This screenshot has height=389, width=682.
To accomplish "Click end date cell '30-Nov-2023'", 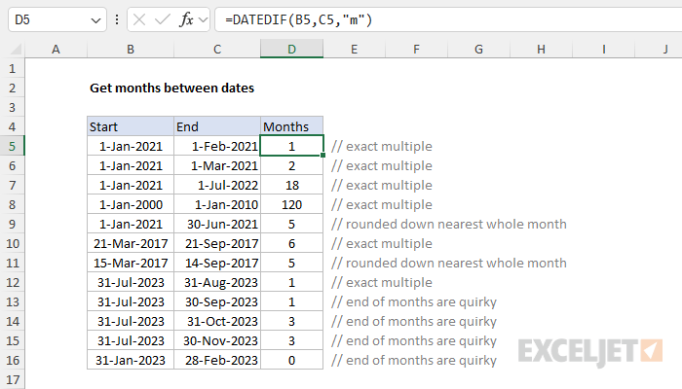I will pyautogui.click(x=217, y=340).
